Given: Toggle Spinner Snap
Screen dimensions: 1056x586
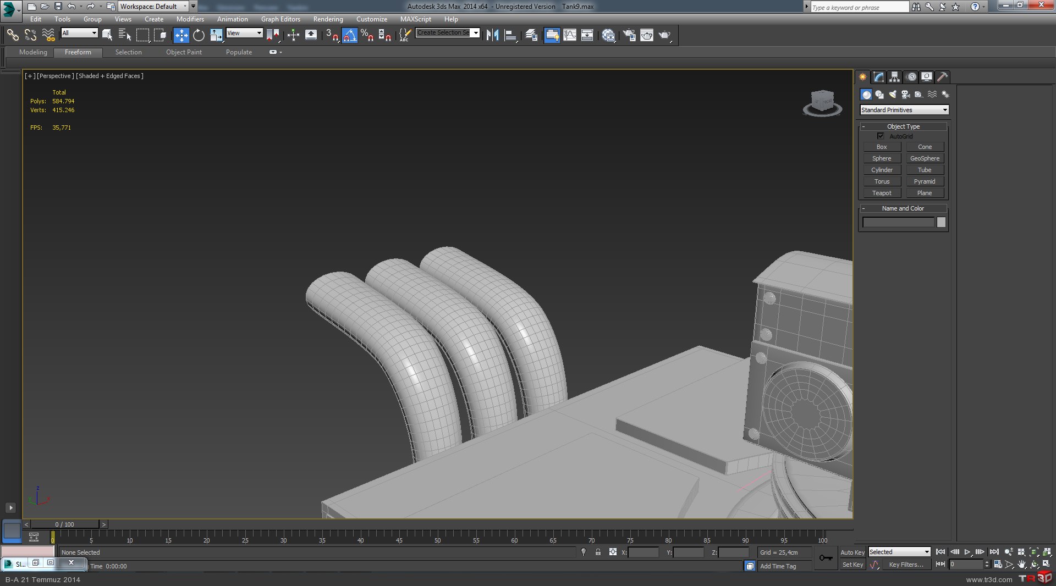Looking at the screenshot, I should [385, 35].
